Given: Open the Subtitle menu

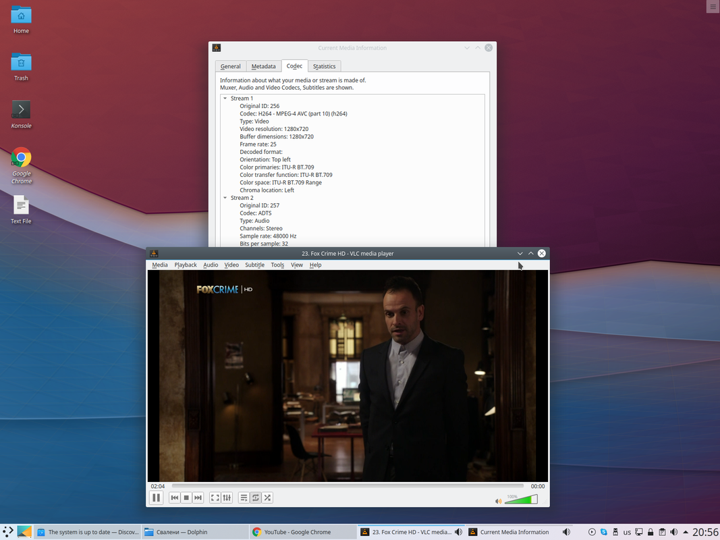Looking at the screenshot, I should click(255, 265).
